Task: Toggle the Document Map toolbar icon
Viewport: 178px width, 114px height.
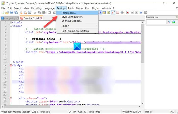Action: click(109, 12)
